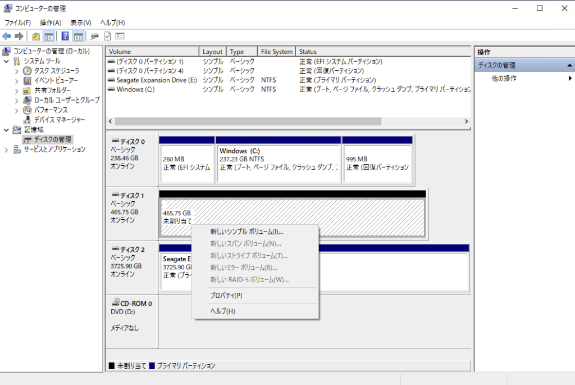The width and height of the screenshot is (575, 385).
Task: Select Properties (プロパティ) in context menu
Action: [226, 296]
